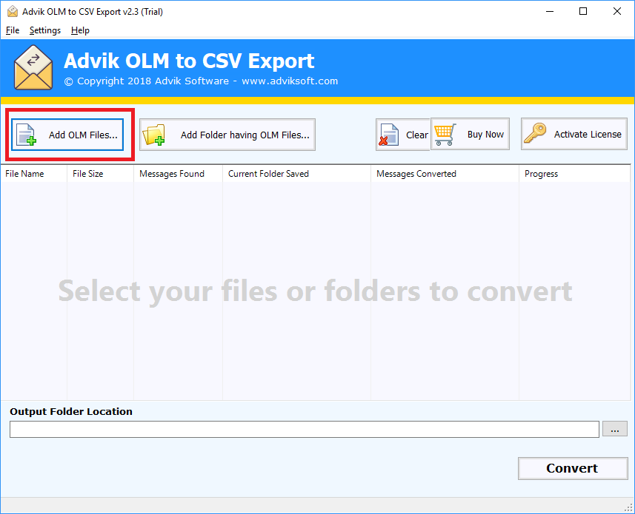Image resolution: width=635 pixels, height=514 pixels.
Task: Click the Buy Now shopping cart icon
Action: coord(445,135)
